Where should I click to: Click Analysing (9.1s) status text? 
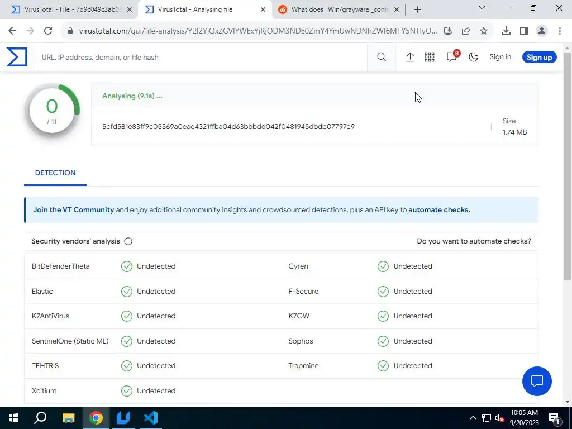click(x=132, y=96)
